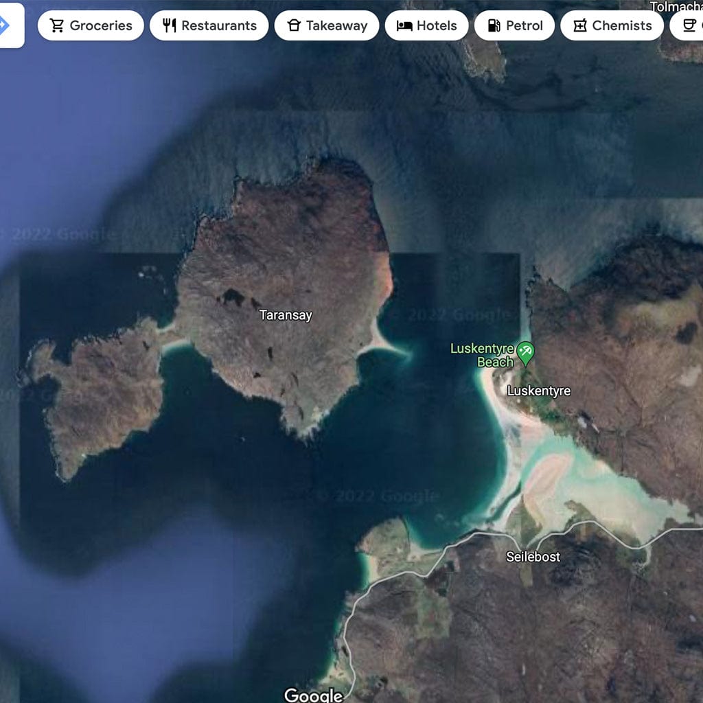Click the Tolmacha label on the map
The height and width of the screenshot is (703, 703).
pos(676,7)
